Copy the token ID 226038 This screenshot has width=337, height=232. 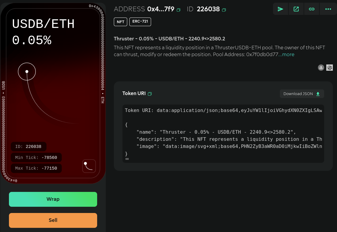tap(224, 10)
